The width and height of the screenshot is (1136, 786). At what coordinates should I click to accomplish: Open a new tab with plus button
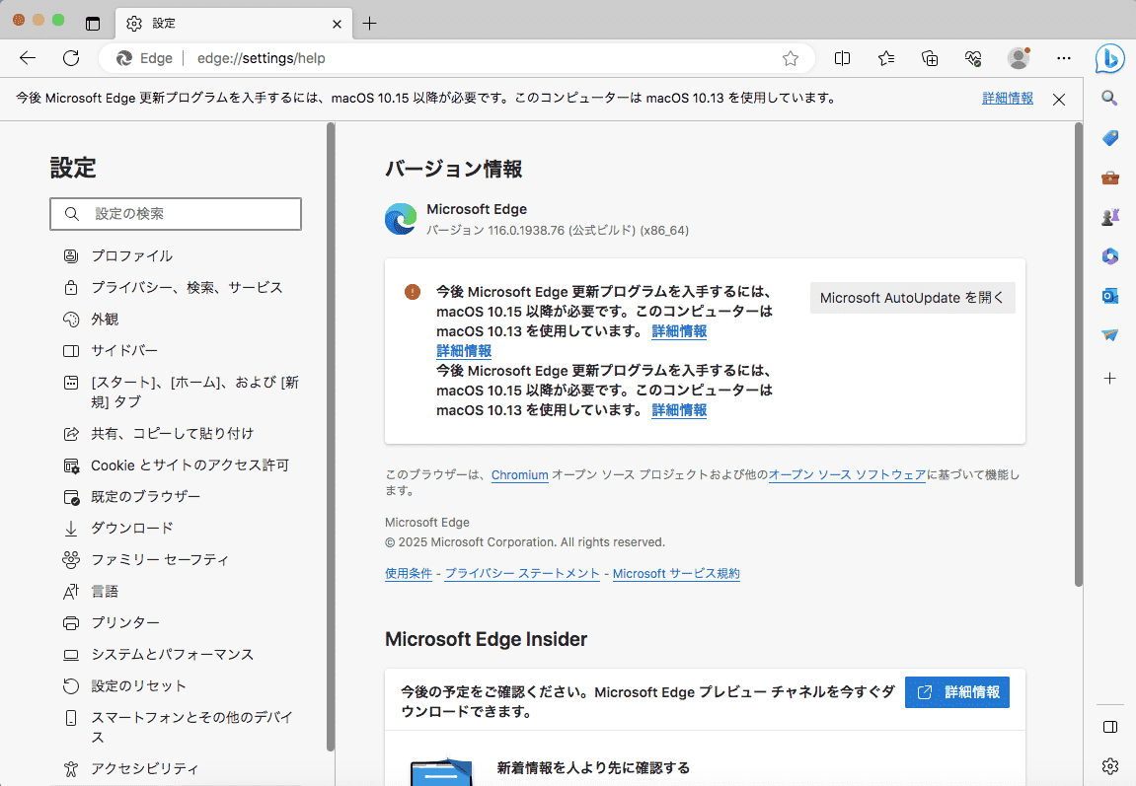[x=369, y=23]
